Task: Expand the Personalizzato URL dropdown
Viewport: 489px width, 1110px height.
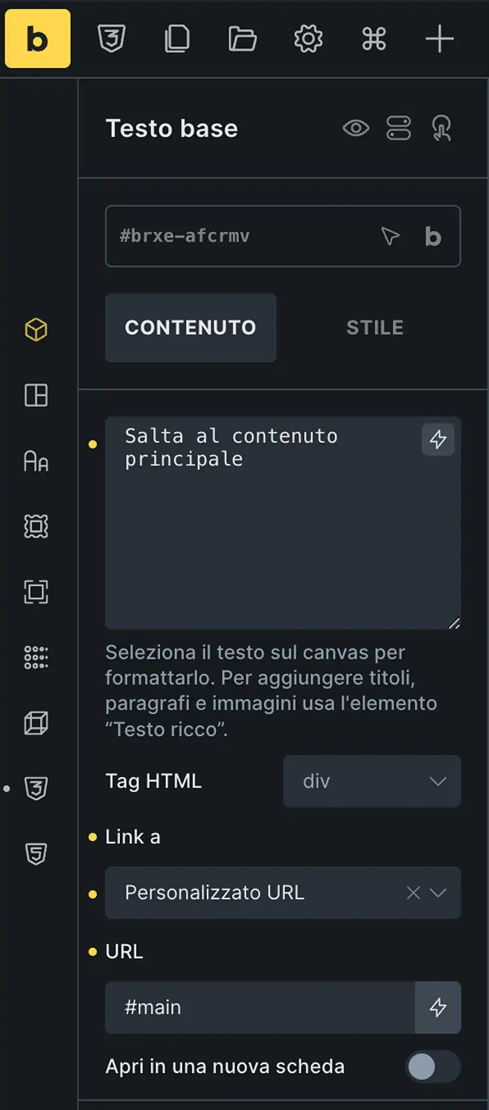Action: (x=438, y=893)
